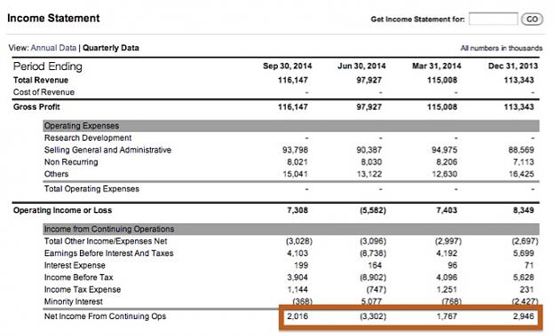The image size is (555, 336).
Task: Click the GO button
Action: click(x=532, y=20)
